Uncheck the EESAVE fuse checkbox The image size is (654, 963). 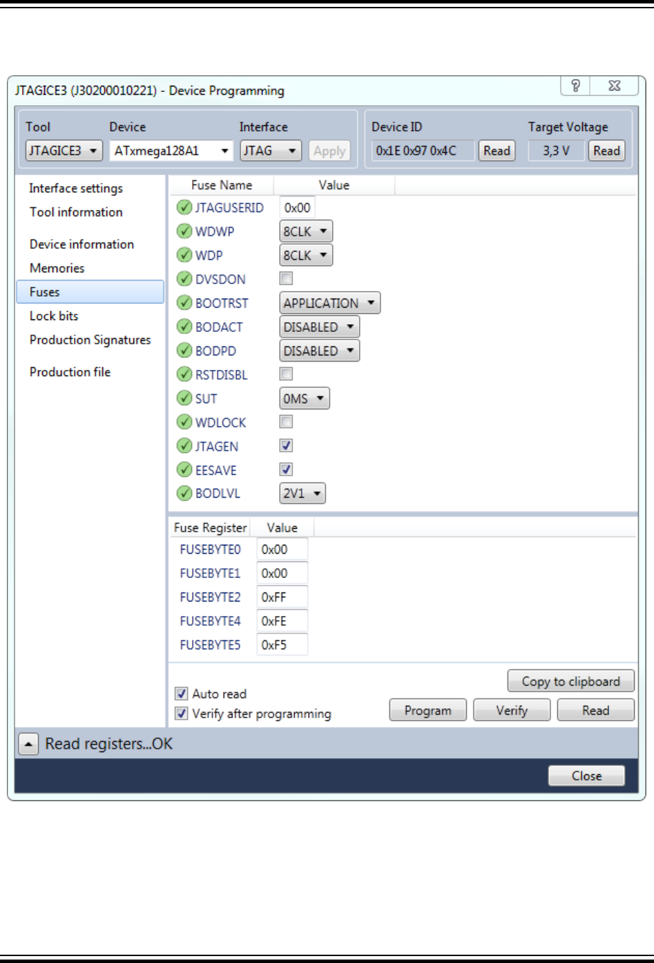pos(286,469)
